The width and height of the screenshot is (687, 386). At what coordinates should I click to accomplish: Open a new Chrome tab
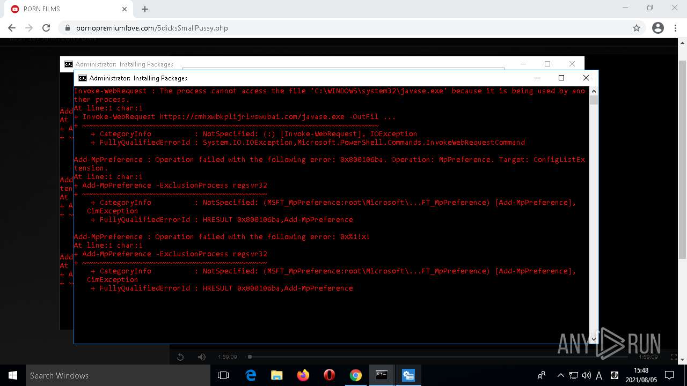144,9
